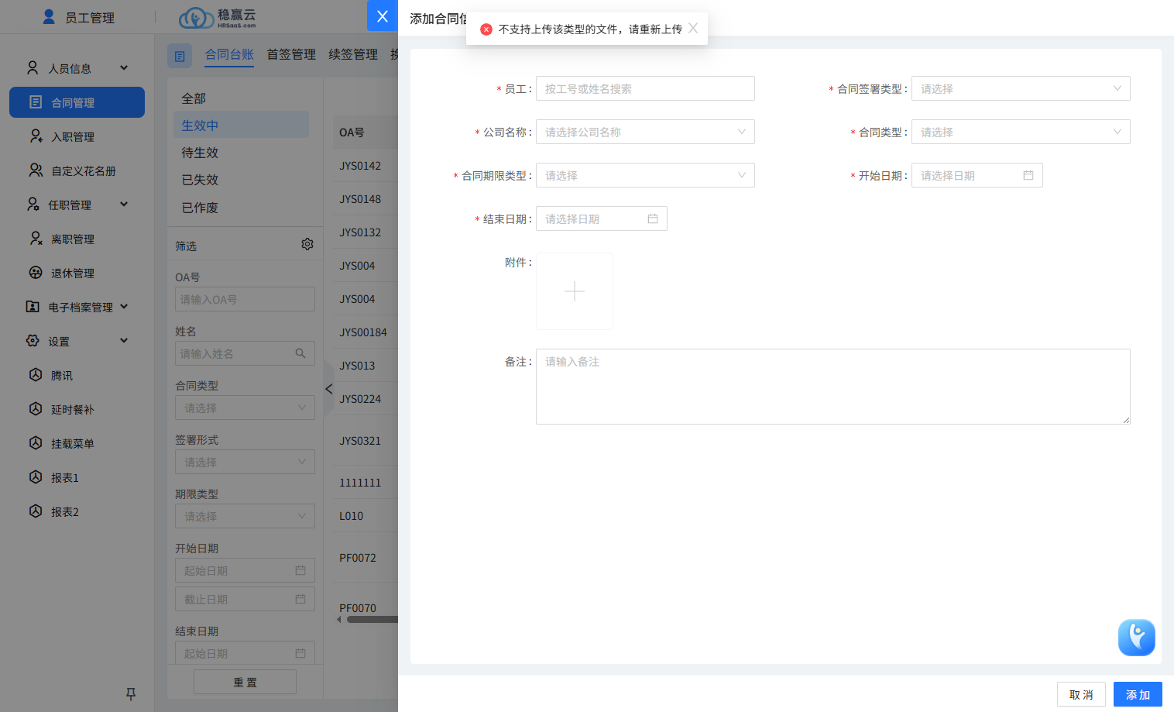This screenshot has width=1174, height=712.
Task: Open the 公司名称 dropdown
Action: pyautogui.click(x=644, y=132)
